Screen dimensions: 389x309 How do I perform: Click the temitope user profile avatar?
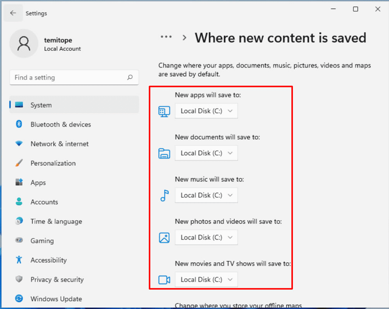[24, 44]
